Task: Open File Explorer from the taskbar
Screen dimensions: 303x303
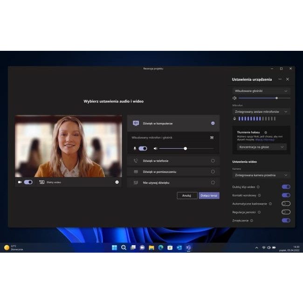Action: (151, 248)
